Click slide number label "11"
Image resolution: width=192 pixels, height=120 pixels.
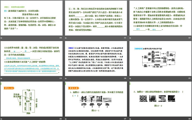click(x=125, y=38)
